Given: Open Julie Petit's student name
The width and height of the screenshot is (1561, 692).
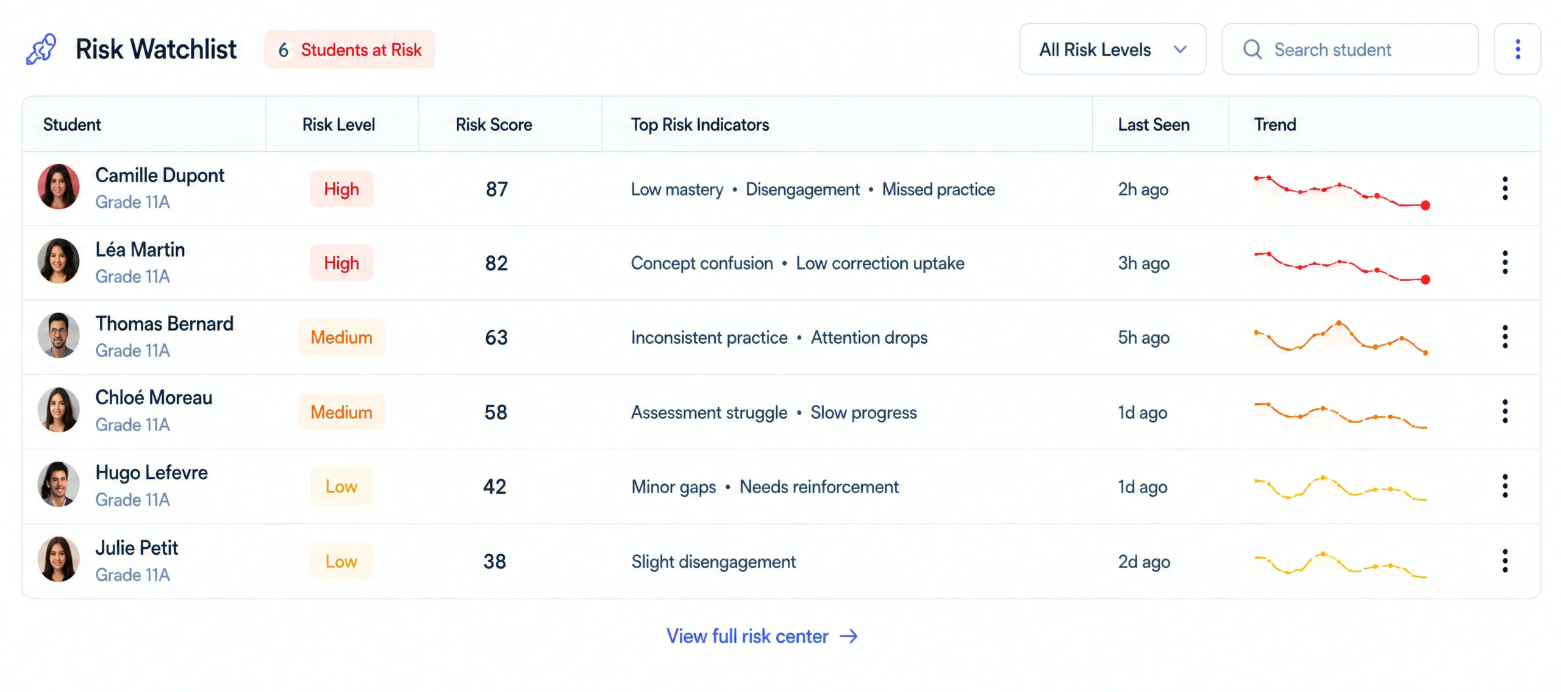Looking at the screenshot, I should [x=137, y=548].
